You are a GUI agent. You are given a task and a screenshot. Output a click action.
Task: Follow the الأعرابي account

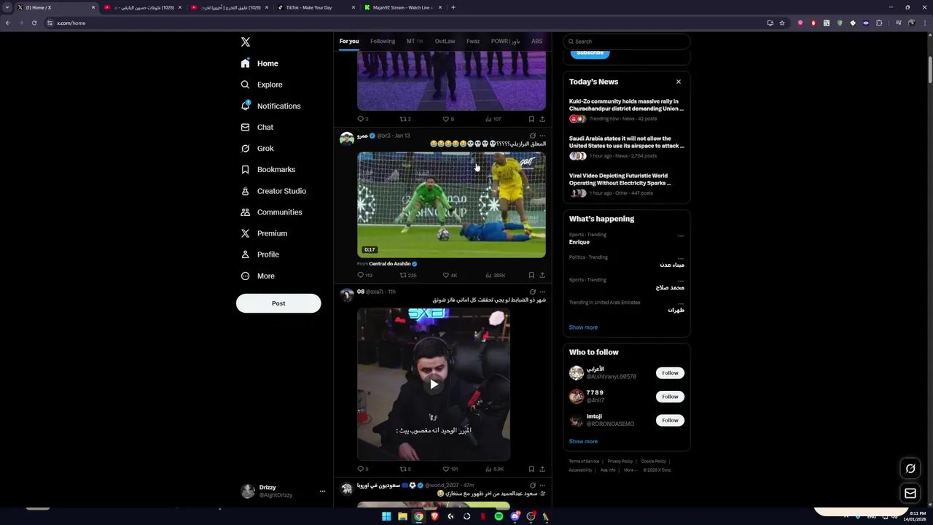click(670, 373)
